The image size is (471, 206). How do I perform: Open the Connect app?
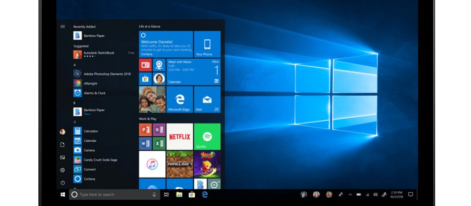(85, 169)
